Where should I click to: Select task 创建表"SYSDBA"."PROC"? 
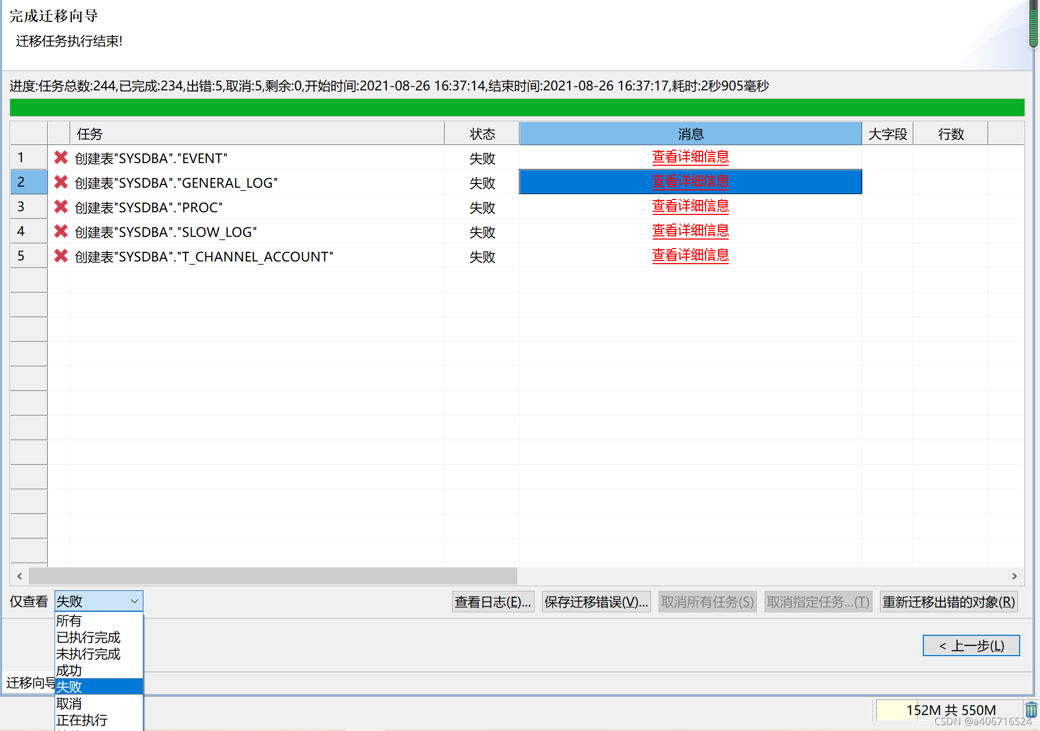[x=149, y=207]
